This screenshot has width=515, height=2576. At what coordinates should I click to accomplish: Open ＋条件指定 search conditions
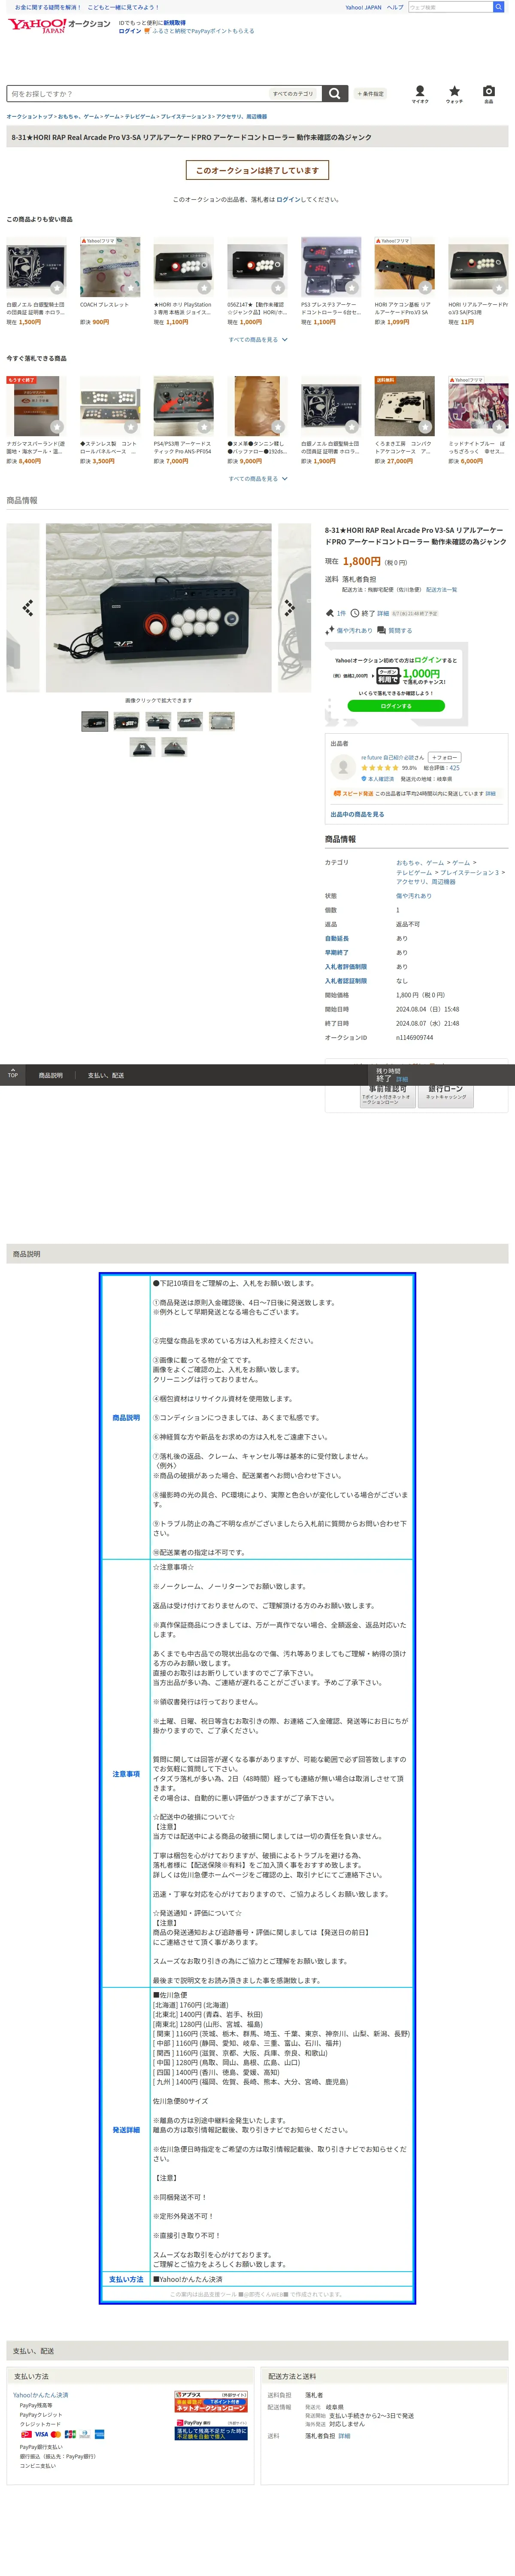(370, 94)
